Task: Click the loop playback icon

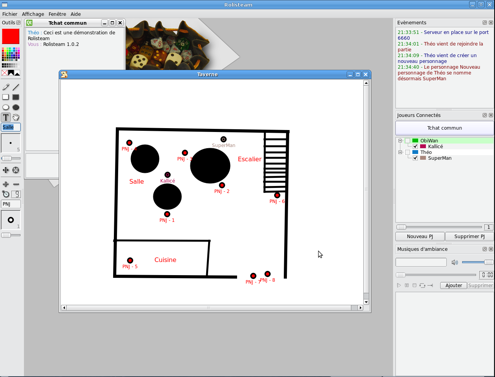Action: [422, 286]
